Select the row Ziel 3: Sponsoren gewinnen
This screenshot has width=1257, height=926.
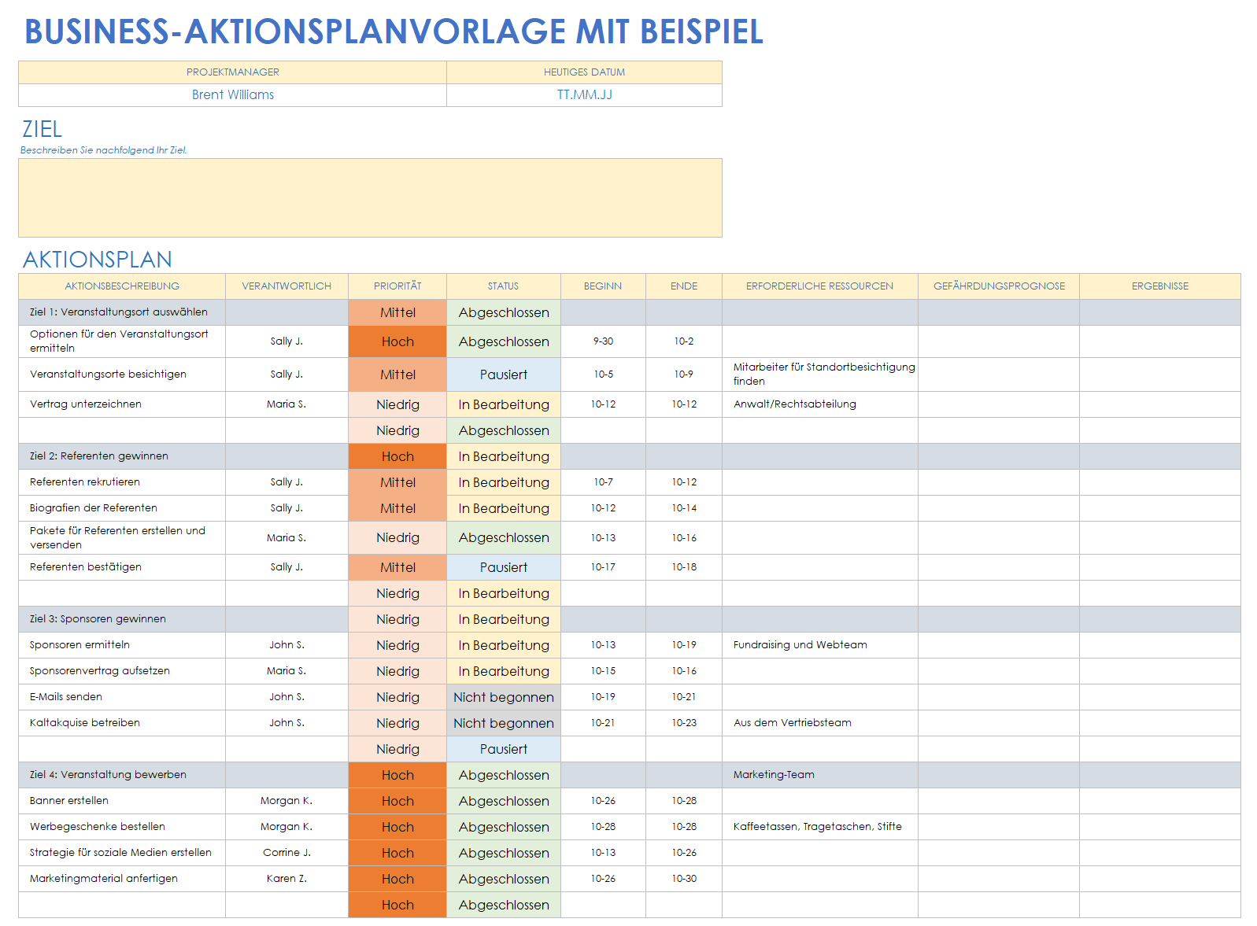(x=630, y=619)
